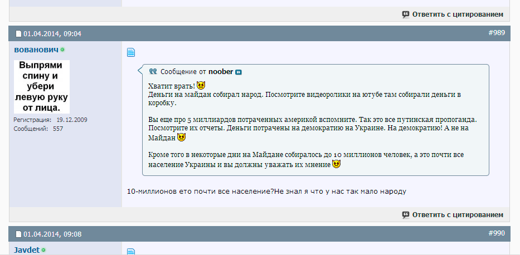Click the post icon next to 01.04.2014, 09:04

coord(18,34)
